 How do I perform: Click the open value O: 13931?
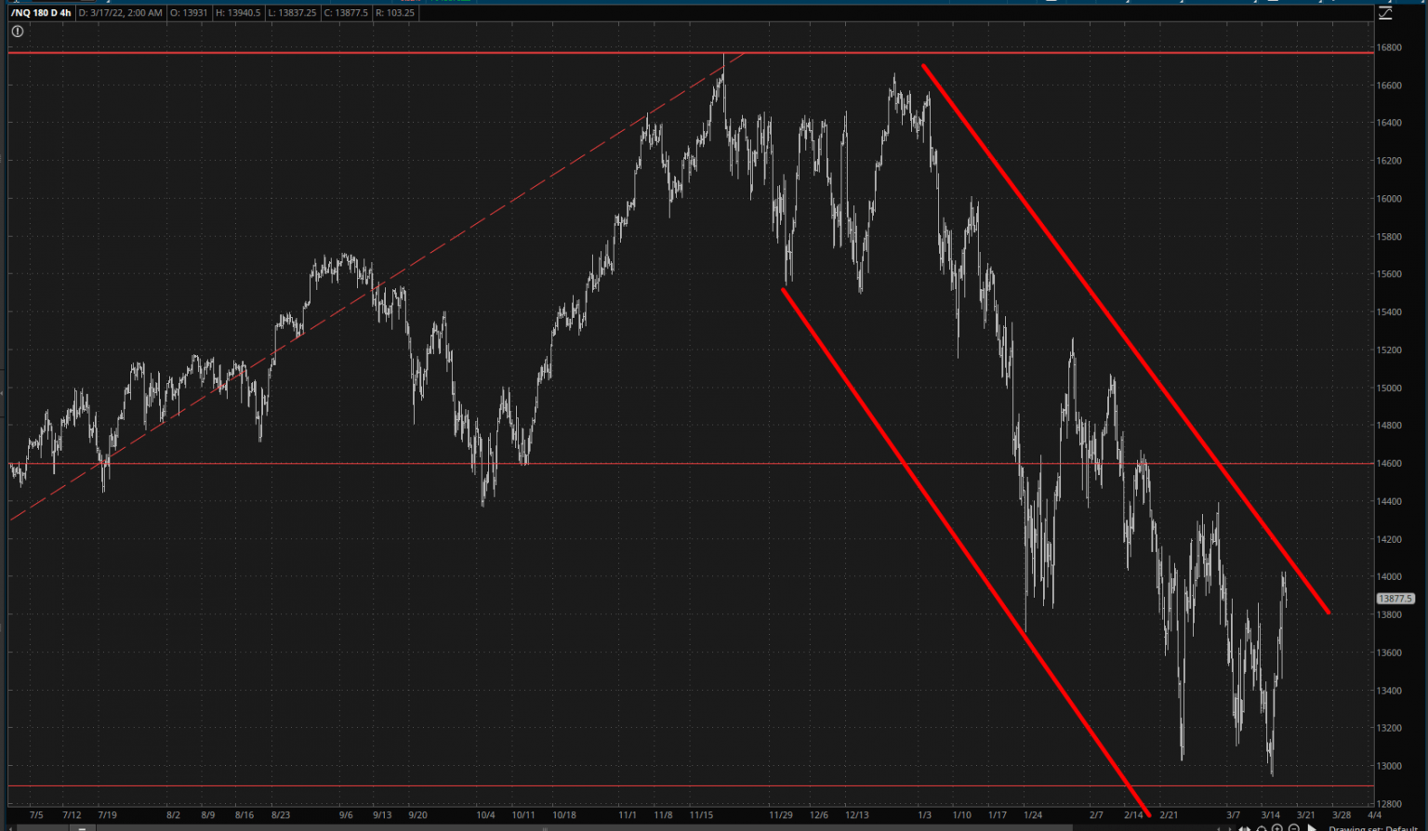tap(189, 13)
